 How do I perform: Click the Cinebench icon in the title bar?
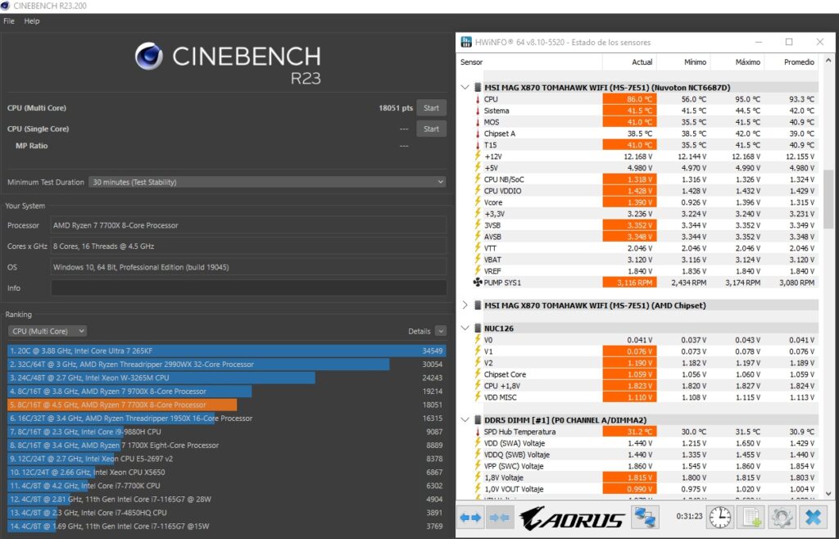pos(6,6)
